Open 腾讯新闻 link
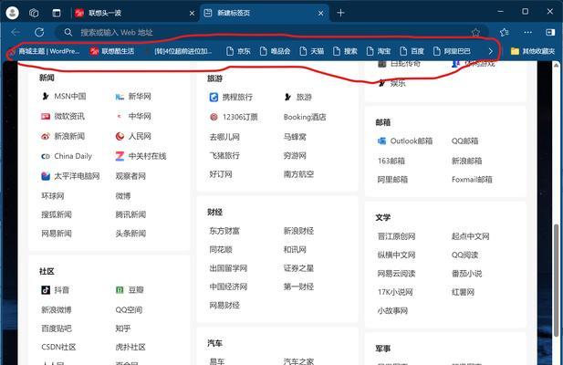Screen dimensions: 563x365 [x=130, y=214]
